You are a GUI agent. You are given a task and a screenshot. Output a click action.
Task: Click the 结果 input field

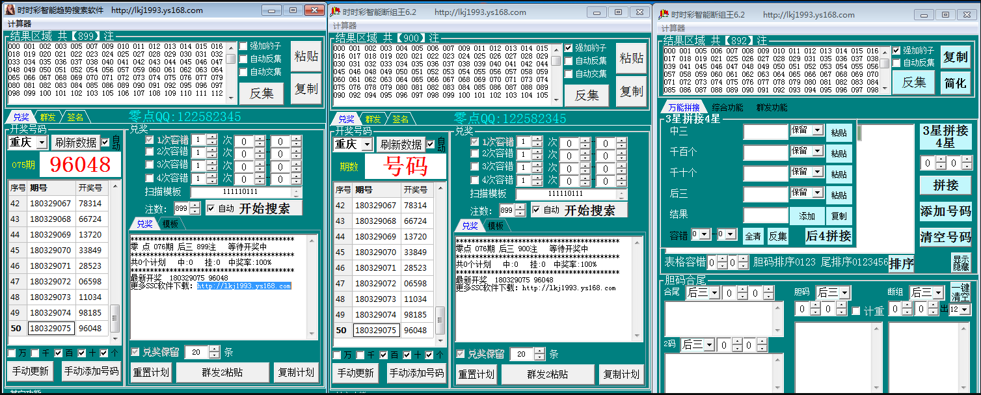click(x=766, y=215)
